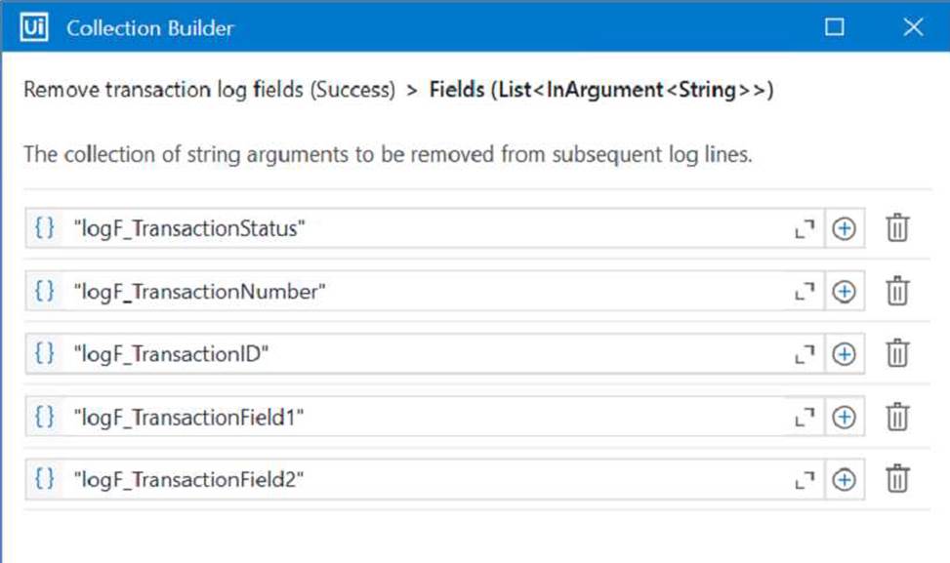Delete the logF_TransactionNumber row

(x=897, y=291)
